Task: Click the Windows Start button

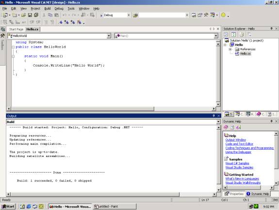Action: [x=8, y=207]
